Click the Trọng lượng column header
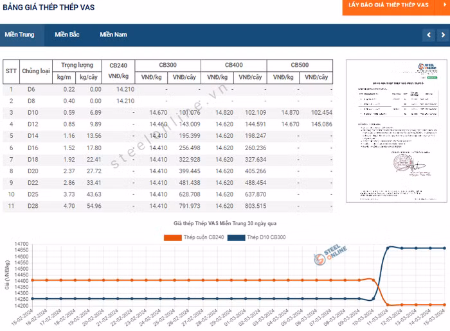This screenshot has width=450, height=331. pyautogui.click(x=77, y=65)
